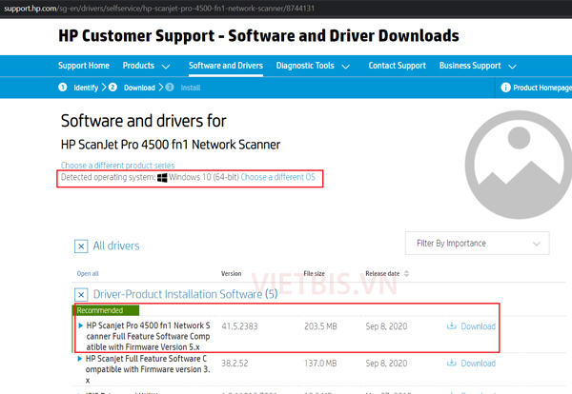Expand the Products chevron arrow
The width and height of the screenshot is (572, 394).
pyautogui.click(x=166, y=67)
